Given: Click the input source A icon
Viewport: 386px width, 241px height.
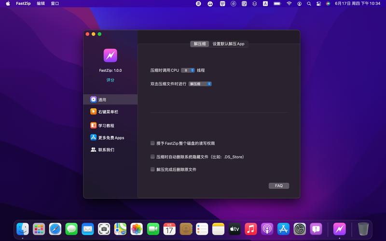Looking at the screenshot, I should [265, 4].
